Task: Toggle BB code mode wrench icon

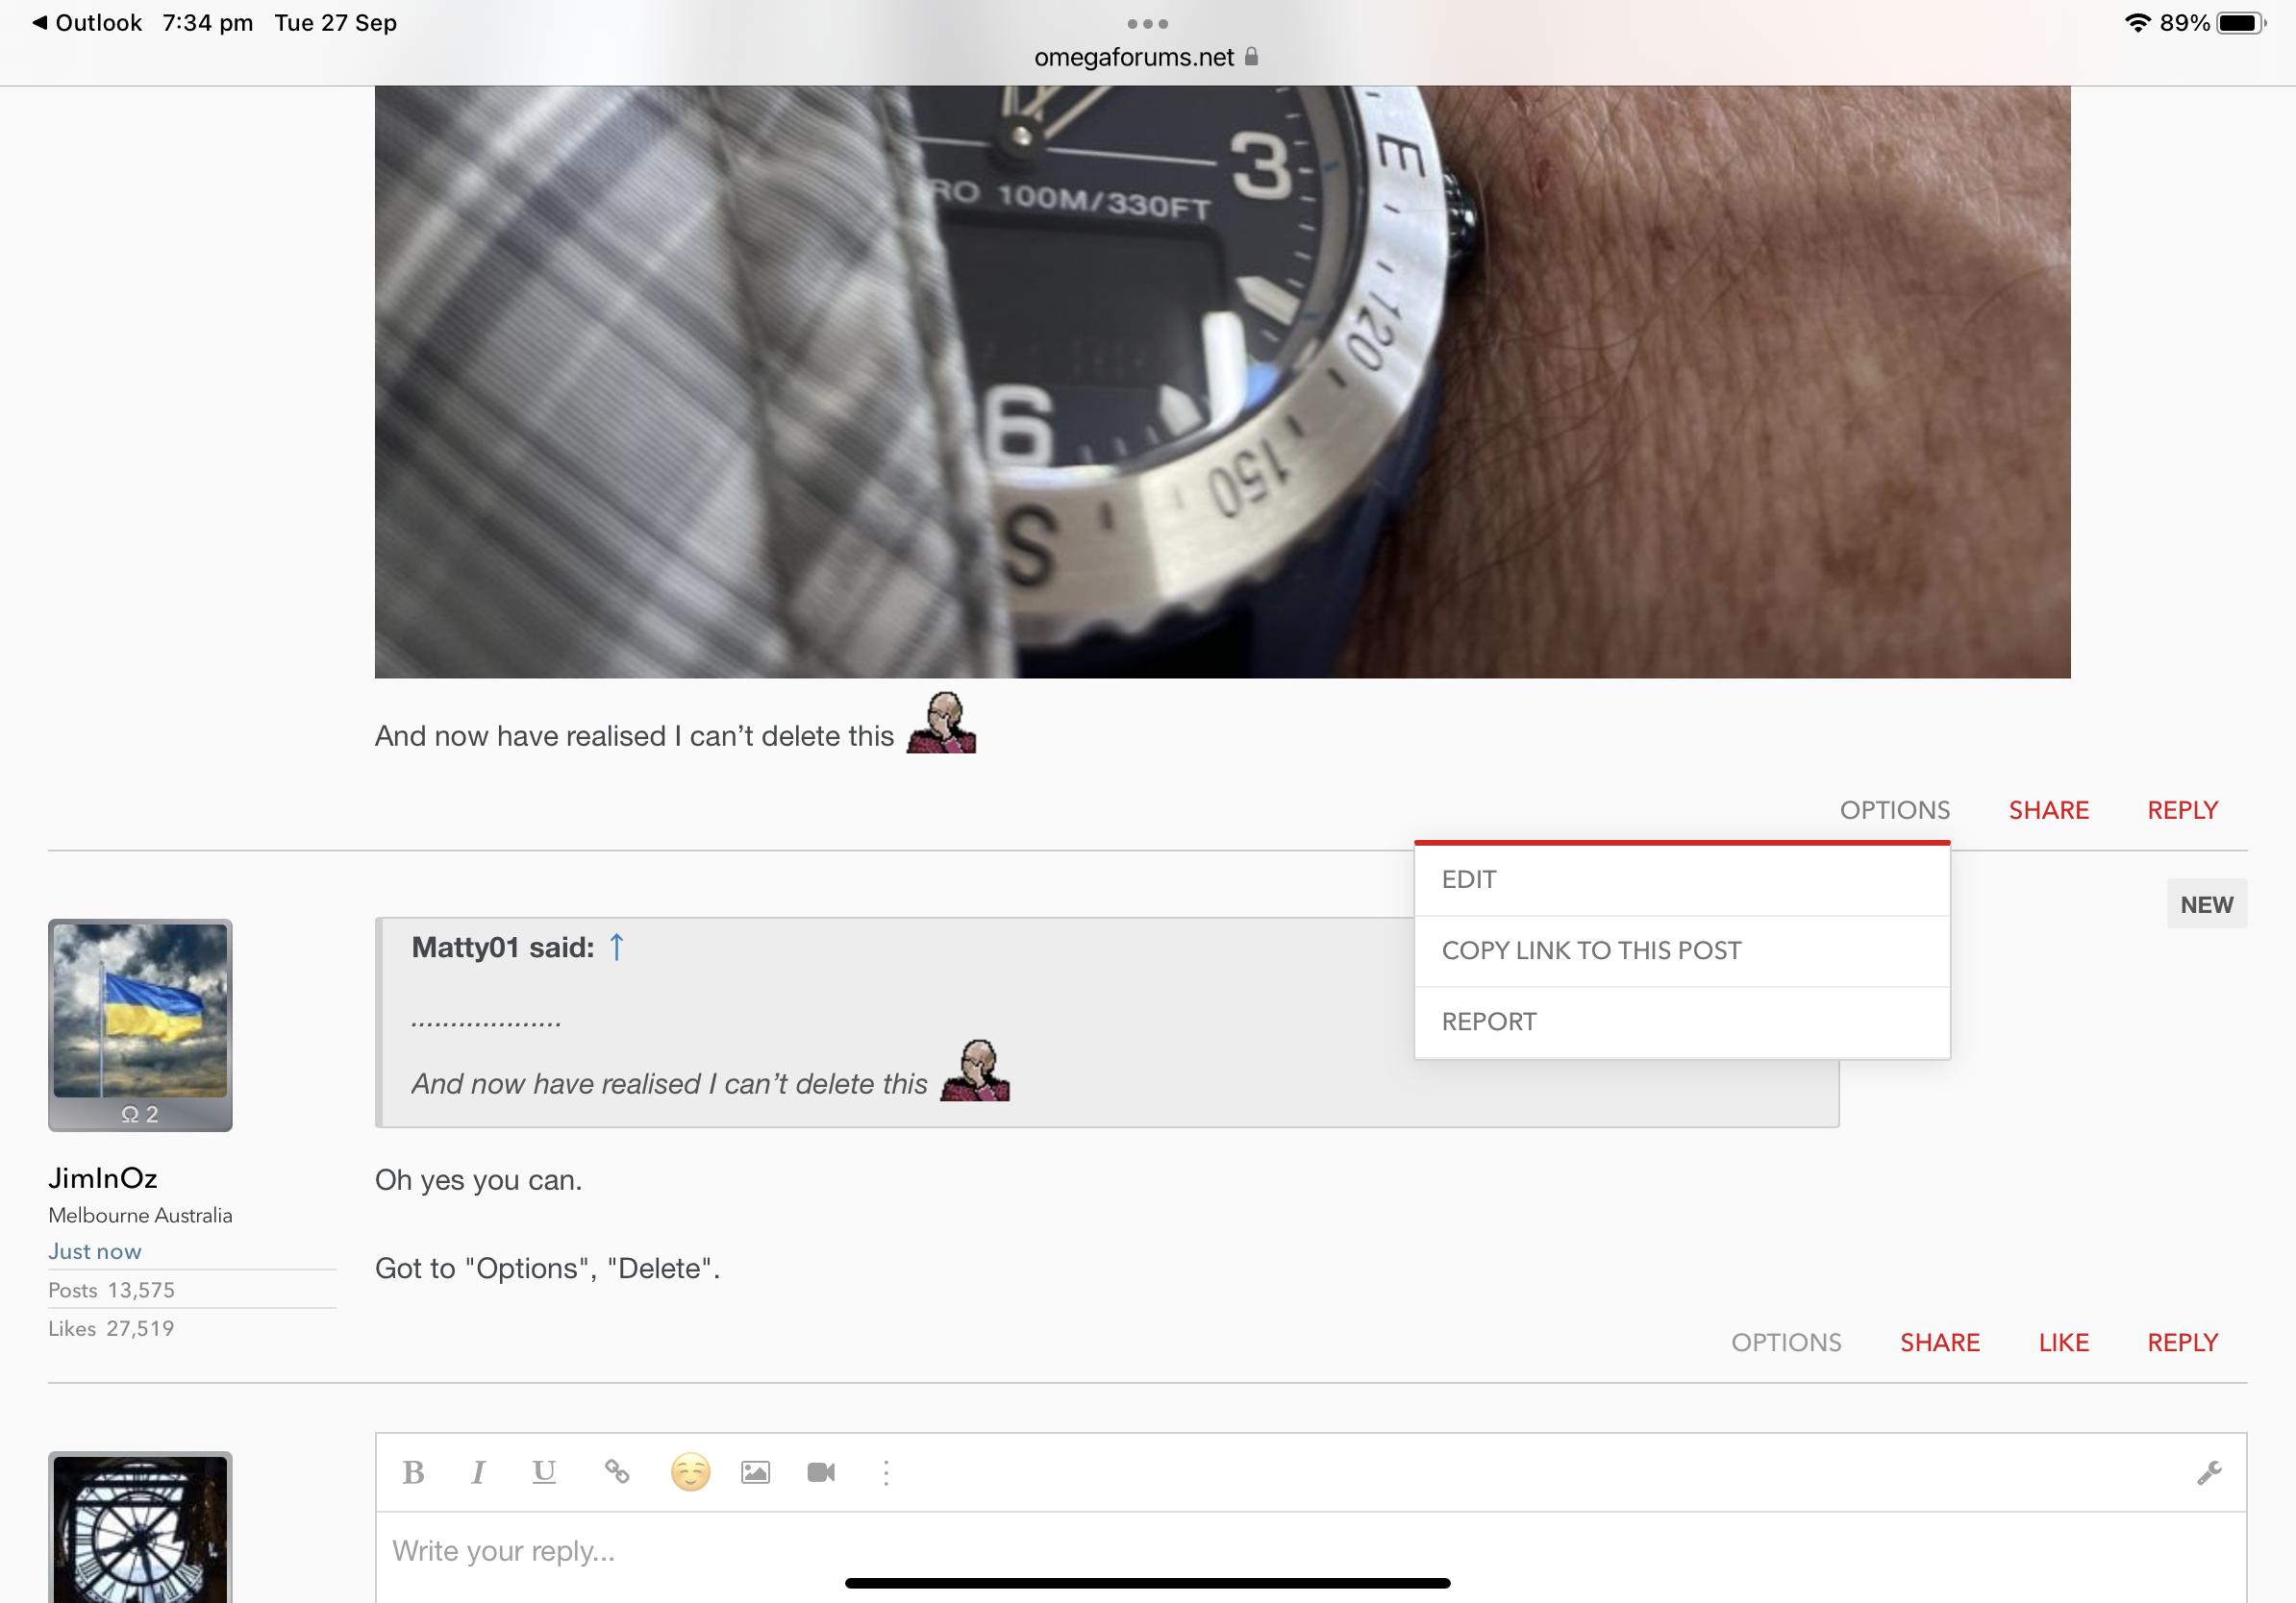Action: pyautogui.click(x=2208, y=1472)
